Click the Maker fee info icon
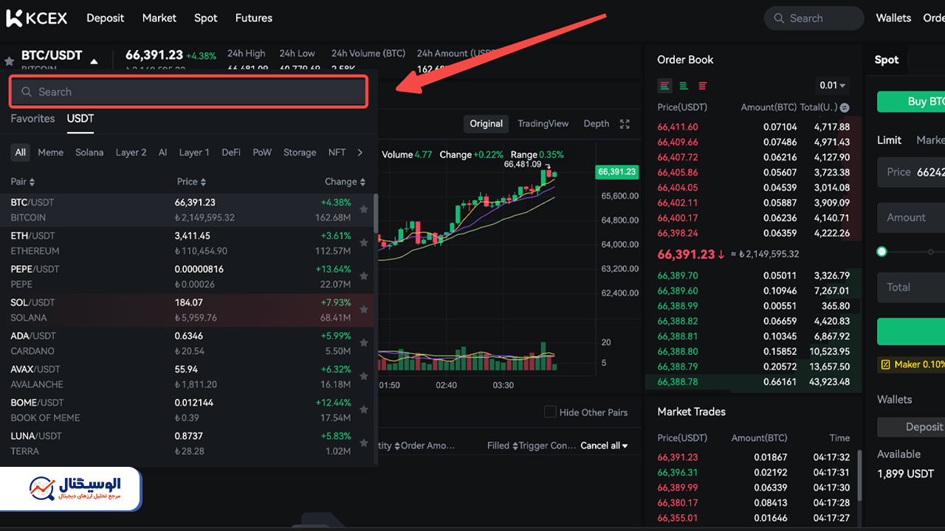This screenshot has height=531, width=945. (x=884, y=364)
